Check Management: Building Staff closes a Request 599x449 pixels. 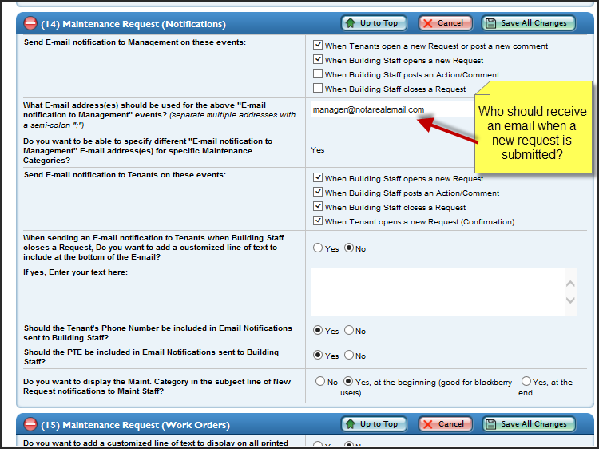click(x=317, y=88)
